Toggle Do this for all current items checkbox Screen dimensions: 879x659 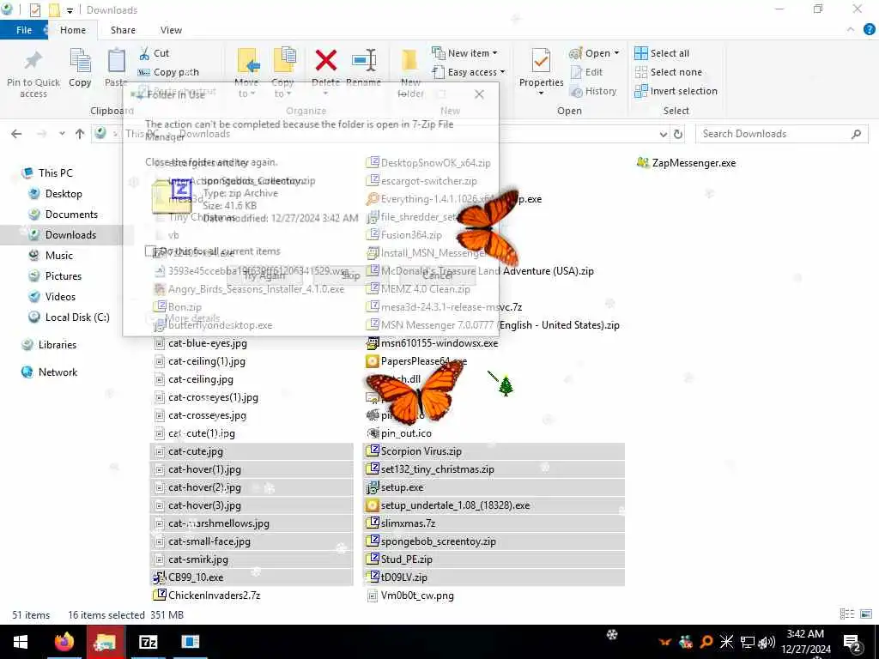pyautogui.click(x=149, y=251)
